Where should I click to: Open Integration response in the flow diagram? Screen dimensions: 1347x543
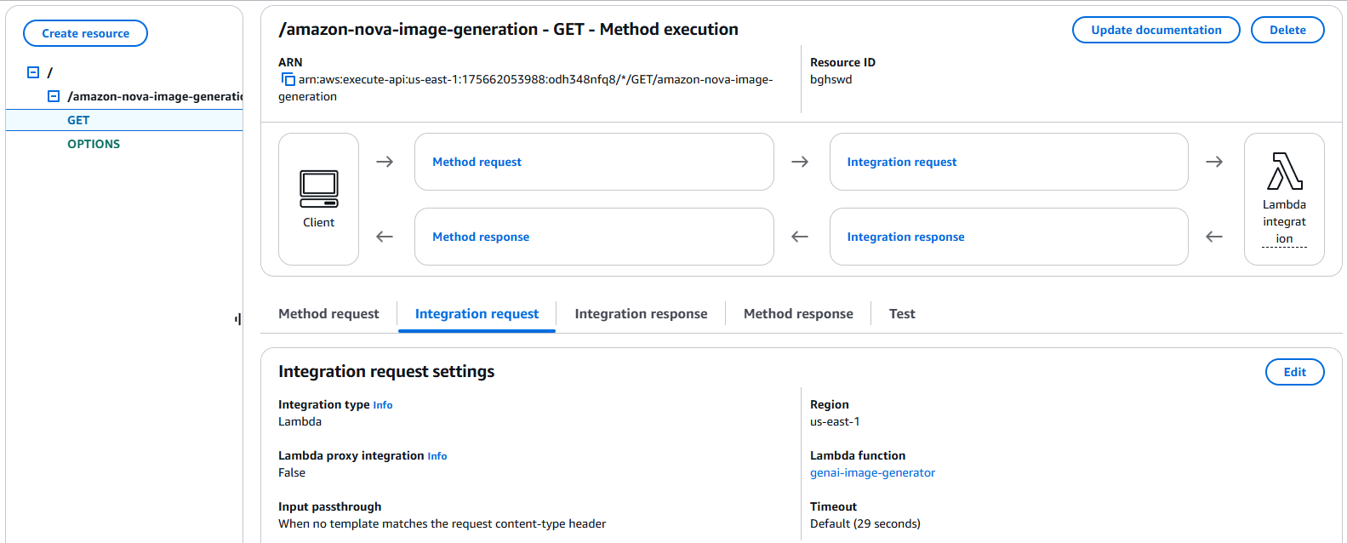[905, 237]
